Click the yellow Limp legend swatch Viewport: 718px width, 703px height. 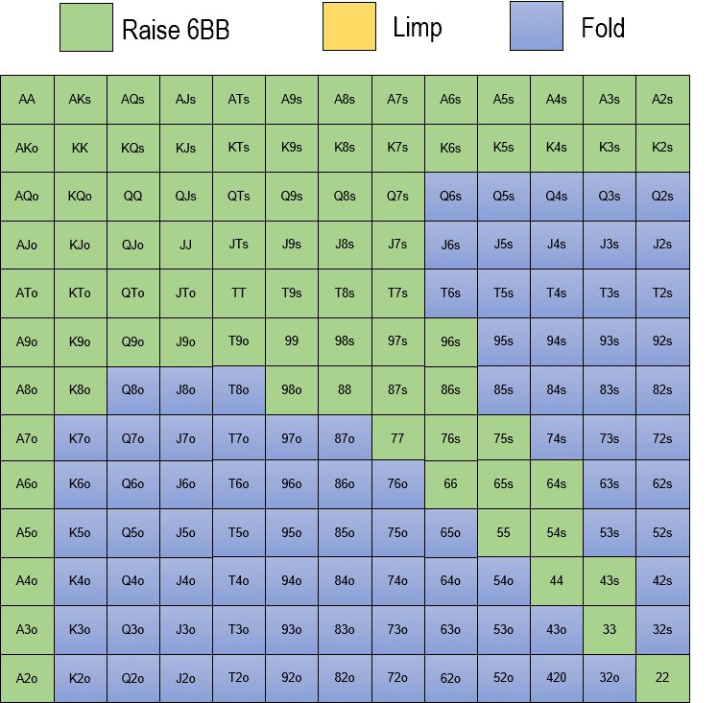tap(349, 26)
